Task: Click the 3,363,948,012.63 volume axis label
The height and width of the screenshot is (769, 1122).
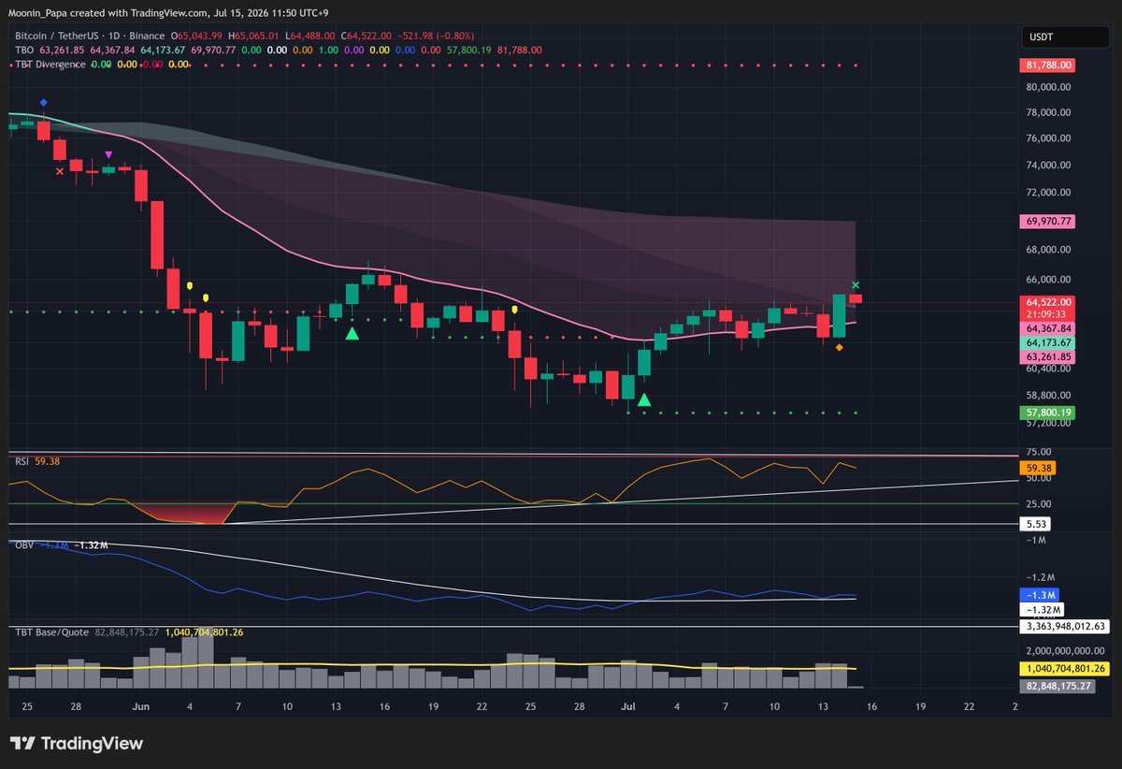Action: [x=1066, y=626]
